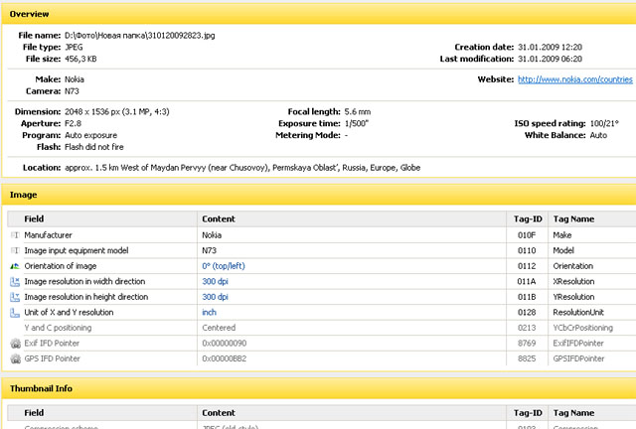Image resolution: width=636 pixels, height=429 pixels.
Task: Click the Unit of X and Y resolution icon
Action: 14,312
